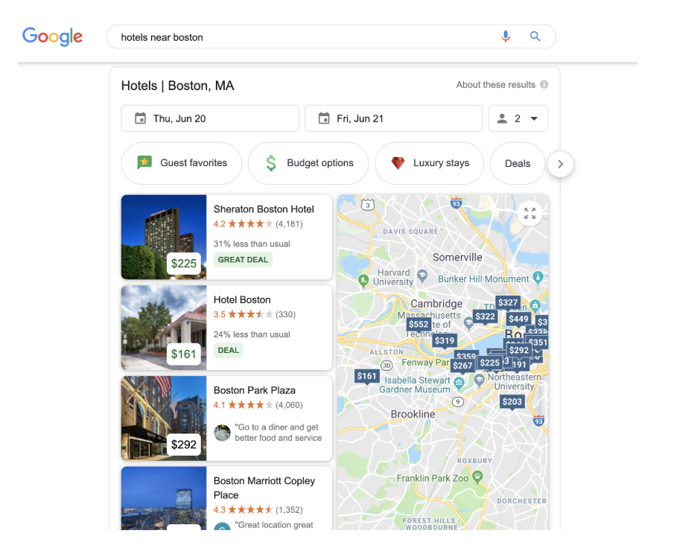Screen dimensions: 691x548
Task: Click the GREAT DEAL badge on Sheraton
Action: 243,260
